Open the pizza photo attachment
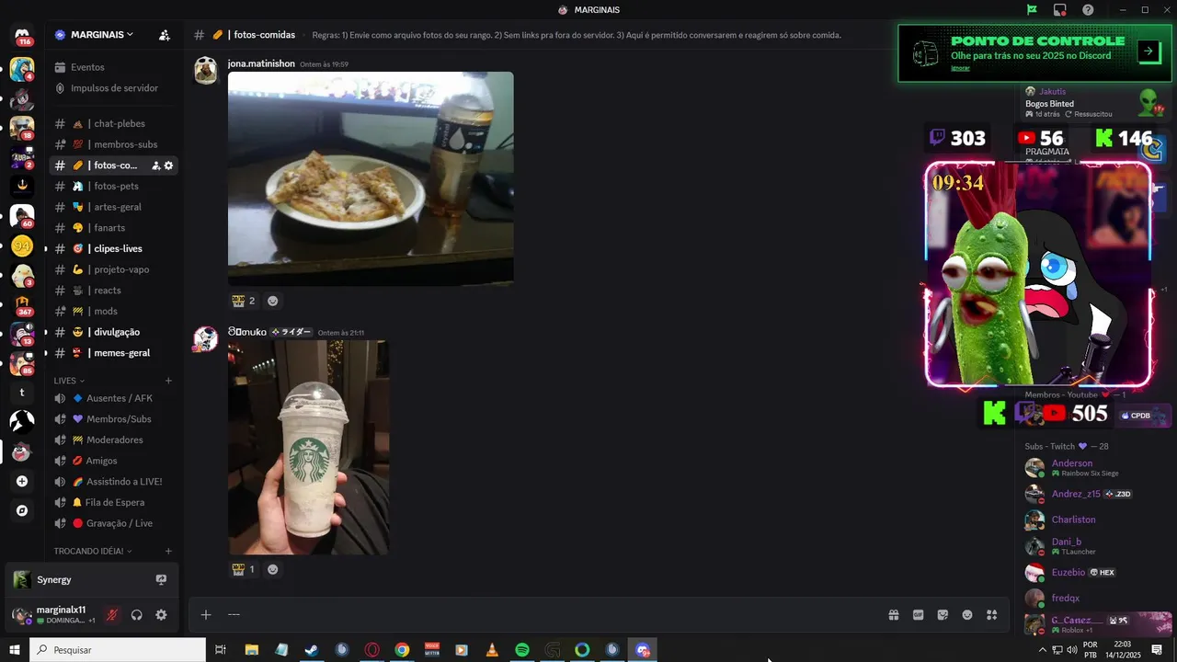Image resolution: width=1177 pixels, height=662 pixels. (x=371, y=178)
